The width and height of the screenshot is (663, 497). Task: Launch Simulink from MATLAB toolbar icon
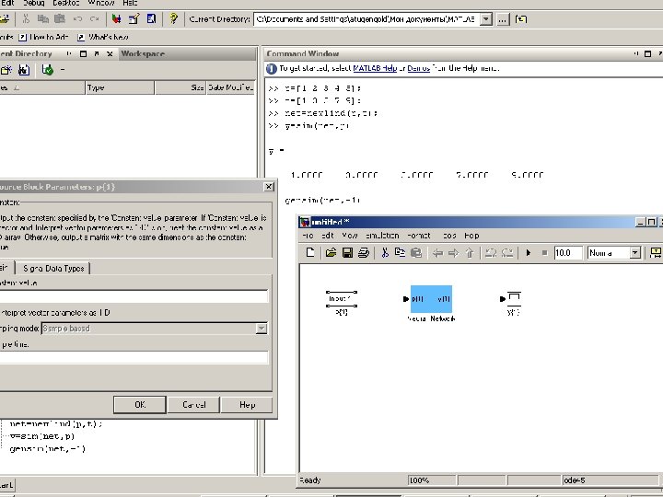[x=117, y=18]
